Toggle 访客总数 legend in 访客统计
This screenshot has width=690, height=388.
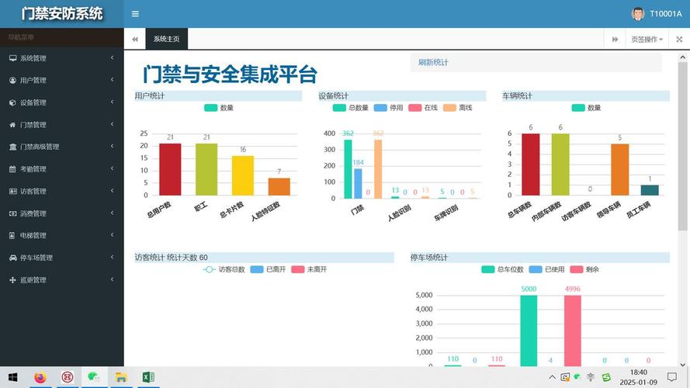point(224,269)
